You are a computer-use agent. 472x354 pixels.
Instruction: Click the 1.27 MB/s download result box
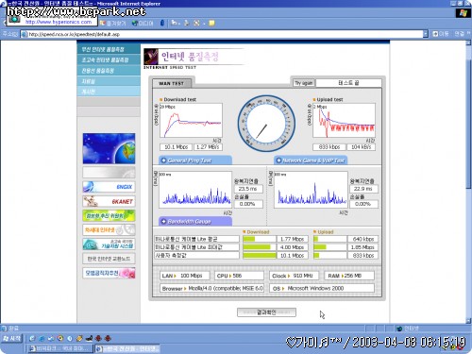point(208,147)
